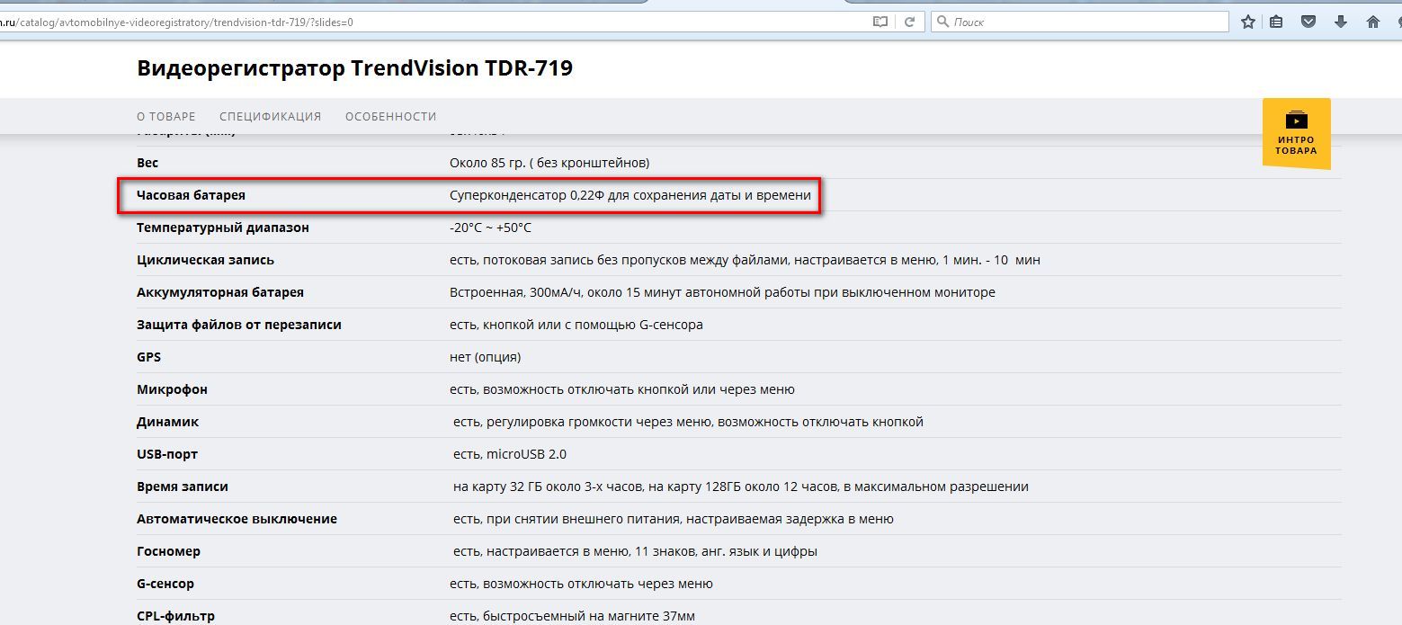
Task: Select the "Особенности" tab
Action: pyautogui.click(x=390, y=116)
